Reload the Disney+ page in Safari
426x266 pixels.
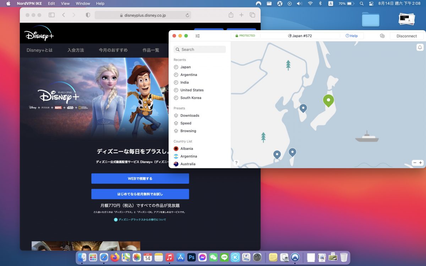[x=187, y=15]
